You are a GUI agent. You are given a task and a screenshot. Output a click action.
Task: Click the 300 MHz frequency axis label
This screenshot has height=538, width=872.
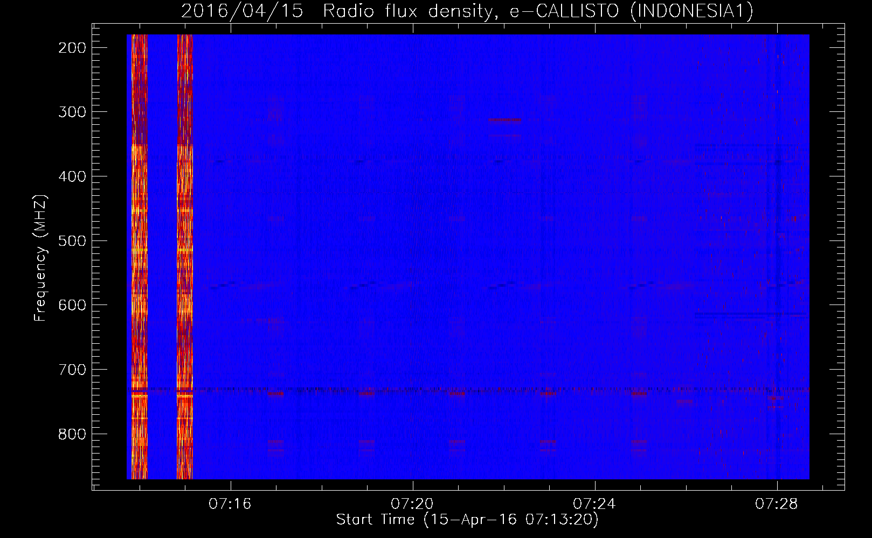(72, 112)
